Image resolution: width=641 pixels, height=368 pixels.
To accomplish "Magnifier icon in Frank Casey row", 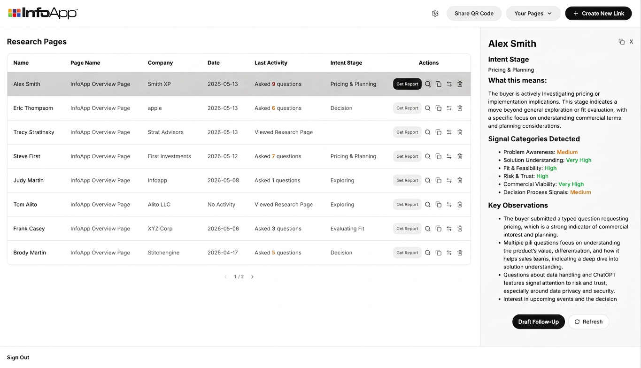I will click(x=428, y=229).
